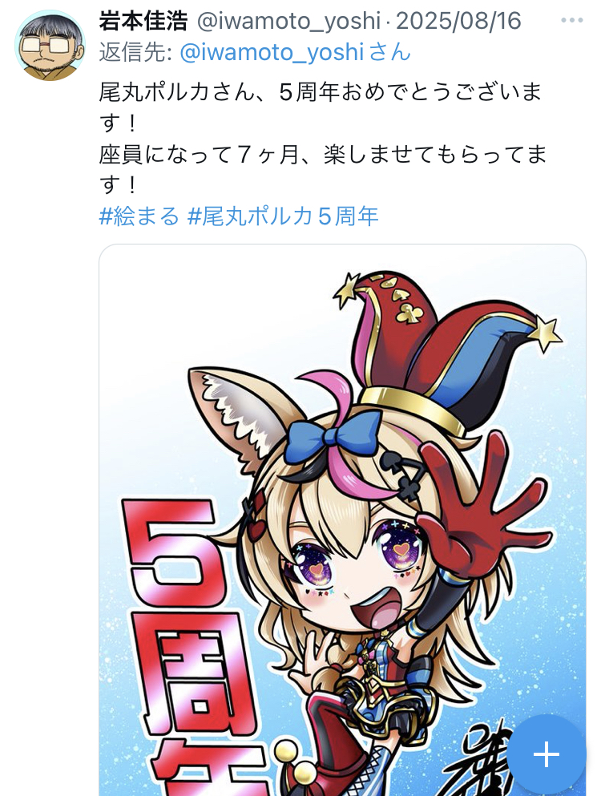
Task: Click the display name 岩本佳浩
Action: tap(143, 21)
